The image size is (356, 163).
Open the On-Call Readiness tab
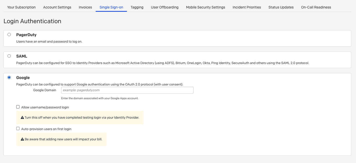click(316, 7)
